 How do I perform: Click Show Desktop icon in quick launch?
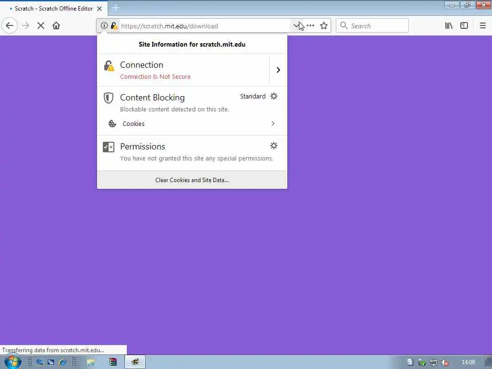pos(40,362)
